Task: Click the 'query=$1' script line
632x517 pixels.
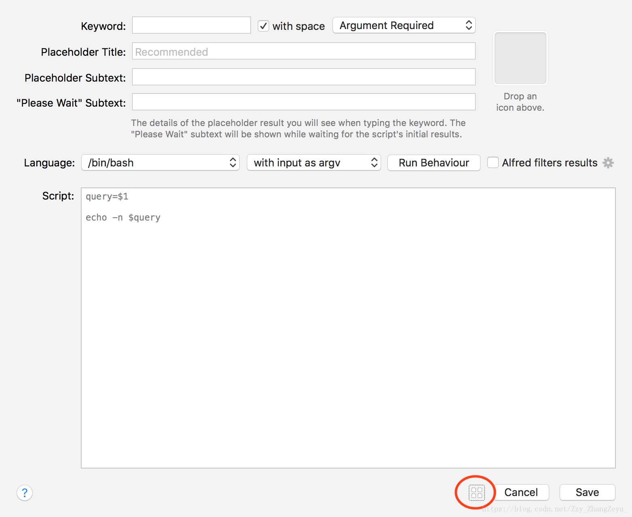Action: coord(107,197)
